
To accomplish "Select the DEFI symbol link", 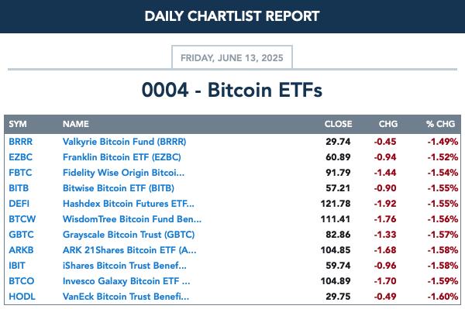I will tap(19, 204).
